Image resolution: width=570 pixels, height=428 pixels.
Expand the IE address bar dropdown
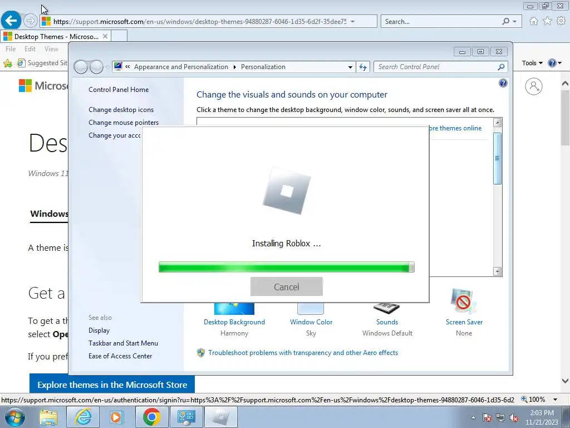pos(352,22)
